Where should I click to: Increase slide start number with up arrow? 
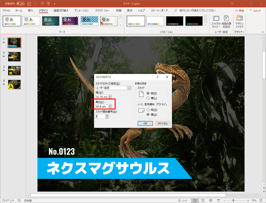pyautogui.click(x=107, y=115)
